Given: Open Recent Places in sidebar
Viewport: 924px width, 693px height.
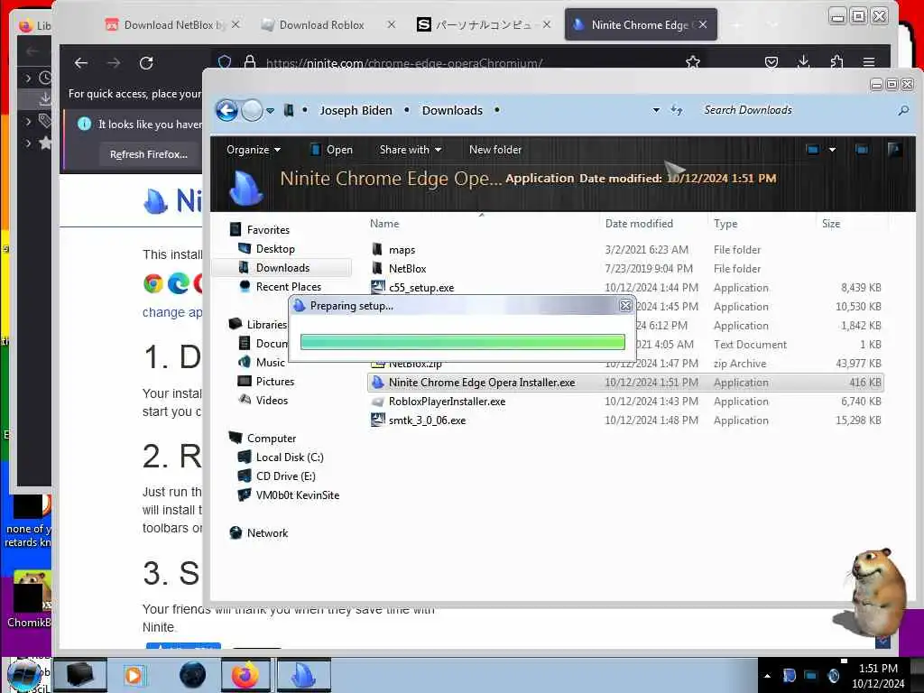Looking at the screenshot, I should (x=288, y=286).
